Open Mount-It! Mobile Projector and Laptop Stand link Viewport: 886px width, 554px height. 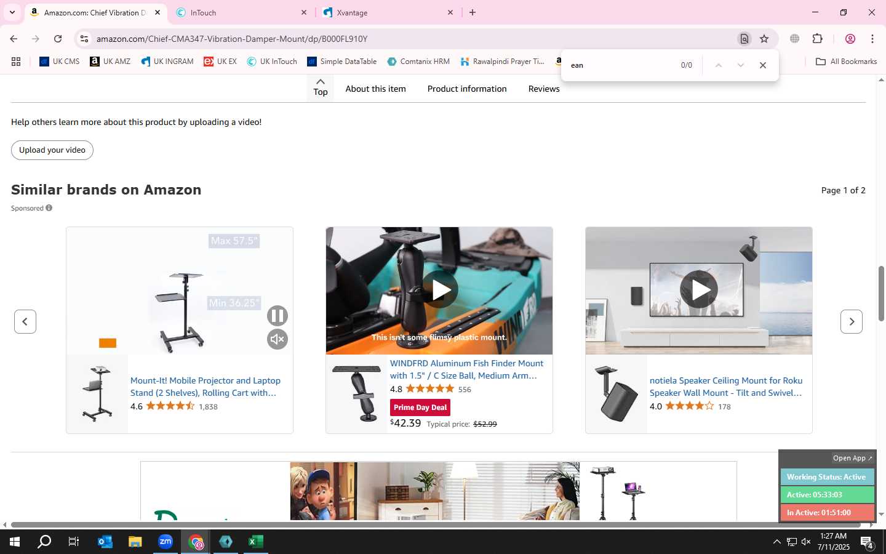click(x=206, y=387)
